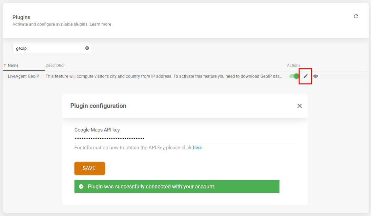This screenshot has width=371, height=216.
Task: Refresh the Plugins list
Action: click(356, 16)
